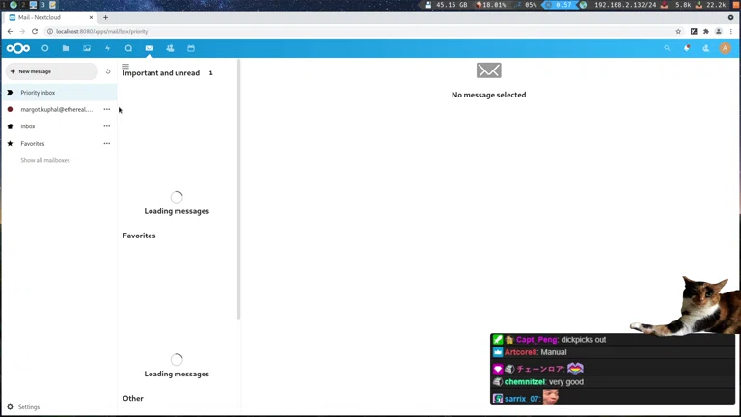Click the Favorites section heading
Image resolution: width=741 pixels, height=417 pixels.
coord(139,236)
